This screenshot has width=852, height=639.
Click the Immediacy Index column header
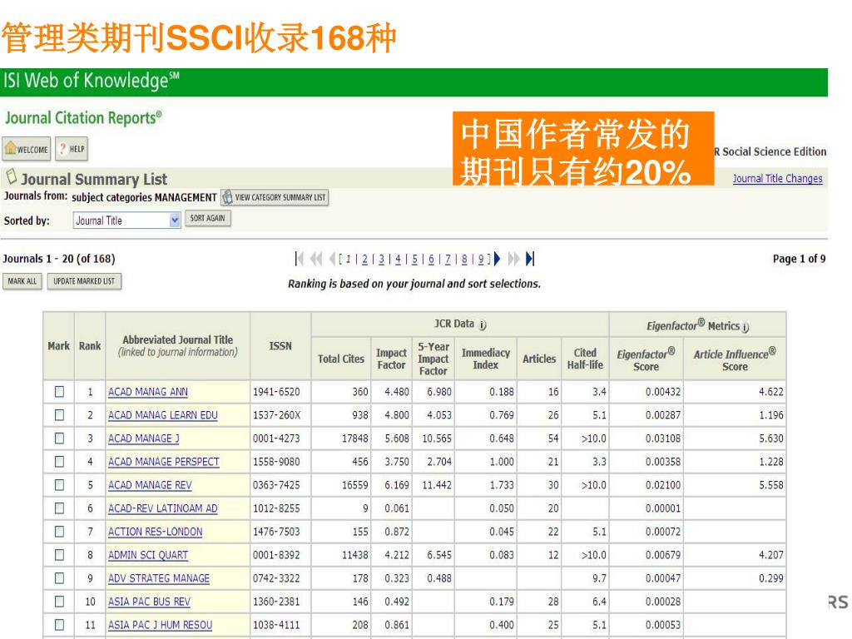(x=486, y=359)
